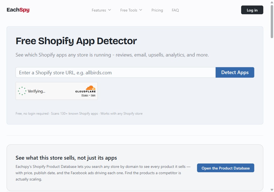Open the Cloudflare Privacy link
This screenshot has height=192, width=274.
click(85, 95)
